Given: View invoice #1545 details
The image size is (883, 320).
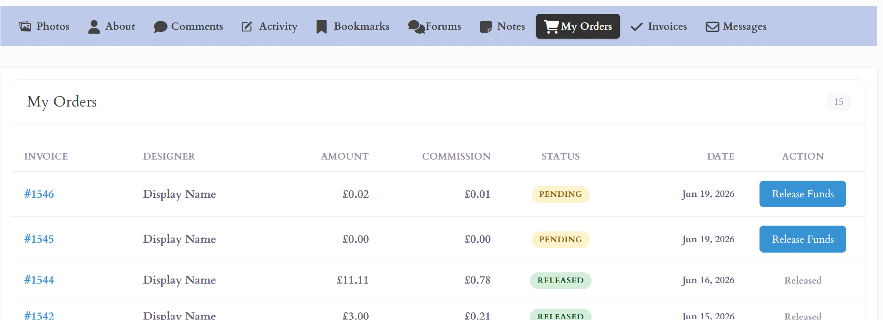Looking at the screenshot, I should [39, 239].
